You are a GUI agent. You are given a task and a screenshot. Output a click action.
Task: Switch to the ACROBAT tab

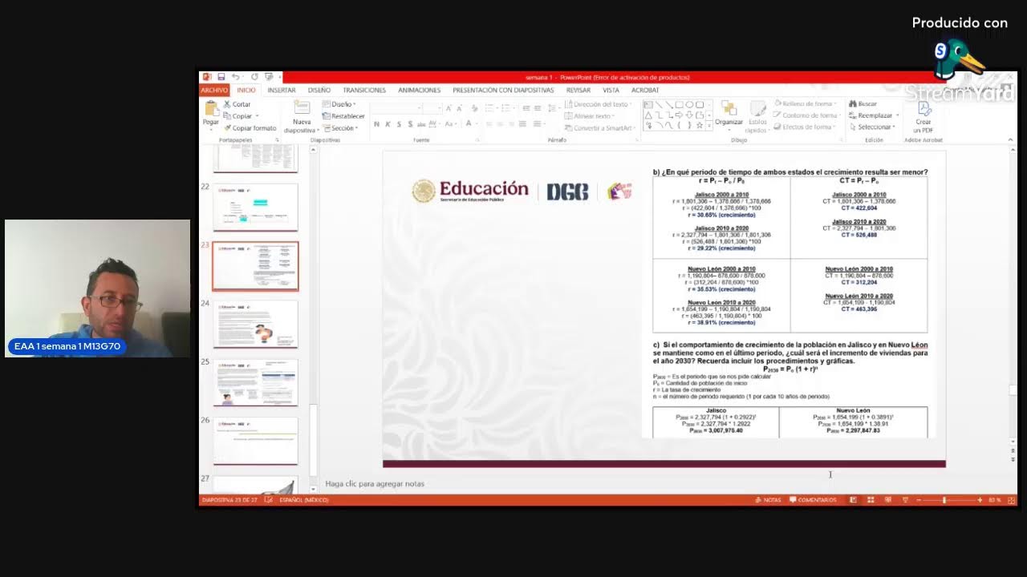pos(645,90)
